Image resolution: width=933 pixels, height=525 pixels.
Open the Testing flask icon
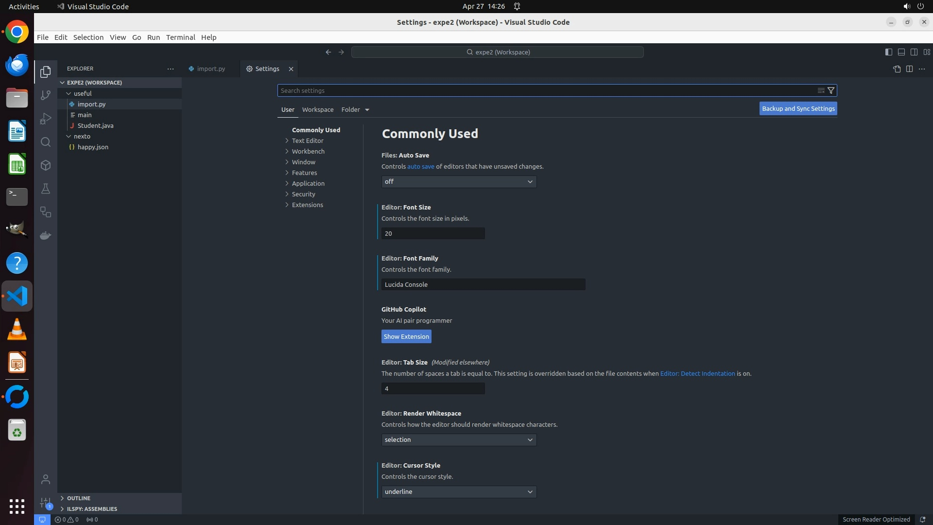tap(46, 189)
